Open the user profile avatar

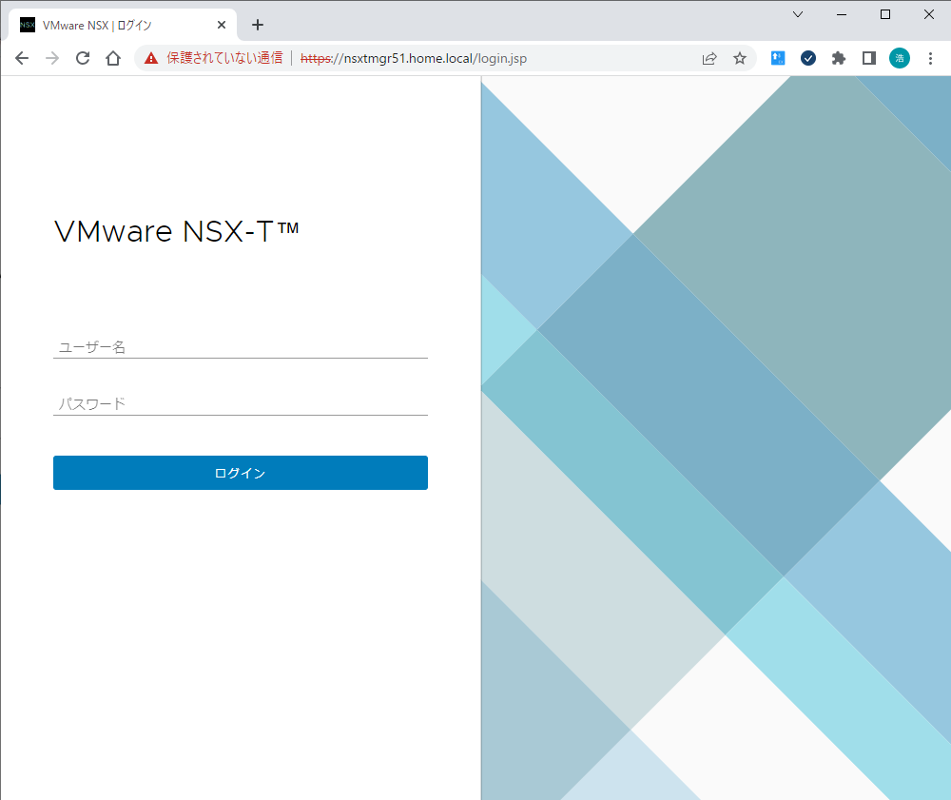click(900, 58)
